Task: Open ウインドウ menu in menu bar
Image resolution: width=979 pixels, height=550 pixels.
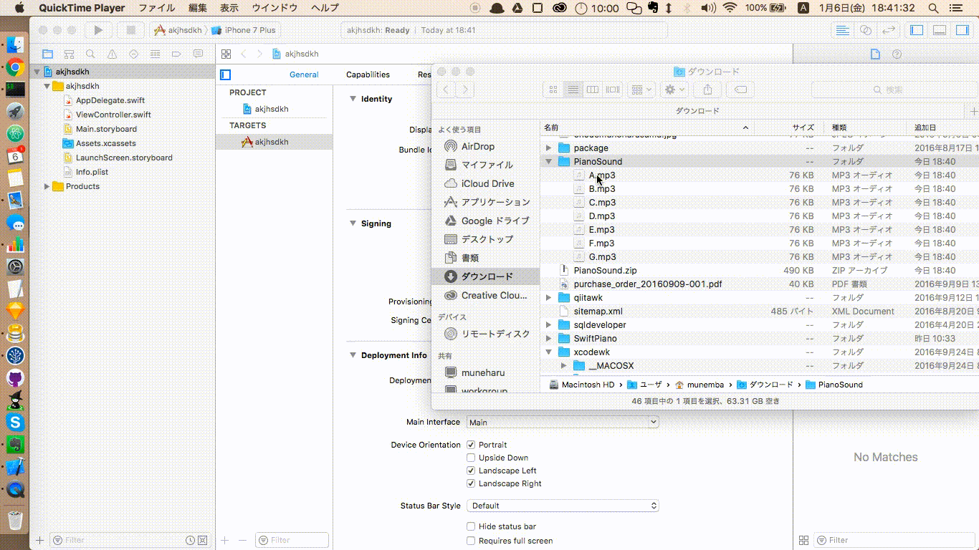Action: [x=274, y=8]
